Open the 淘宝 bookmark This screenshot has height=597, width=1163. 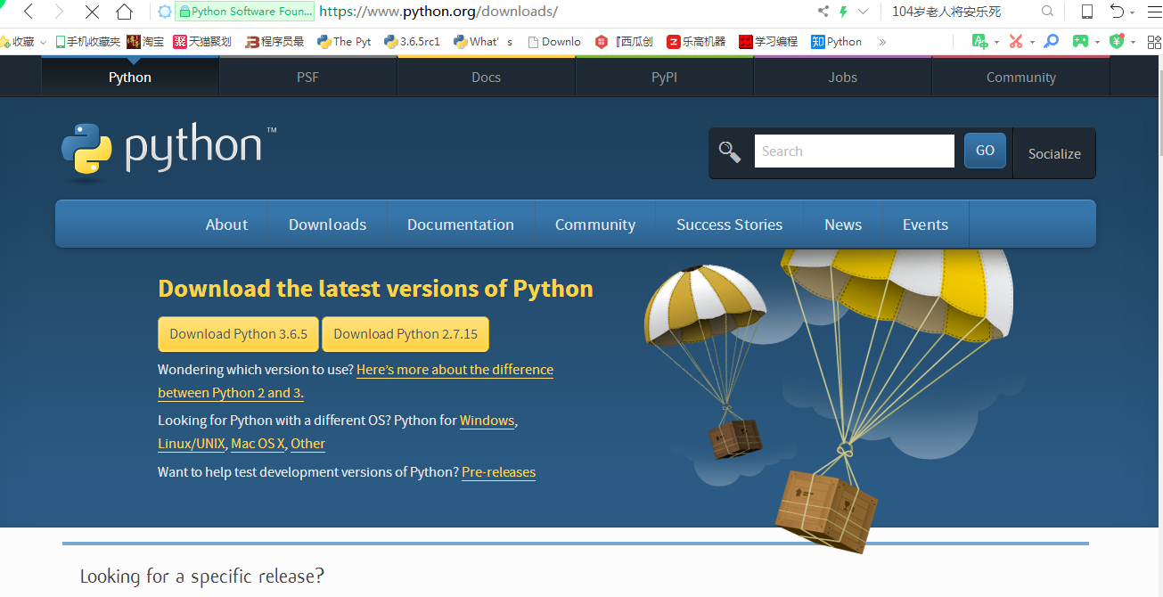(x=145, y=41)
